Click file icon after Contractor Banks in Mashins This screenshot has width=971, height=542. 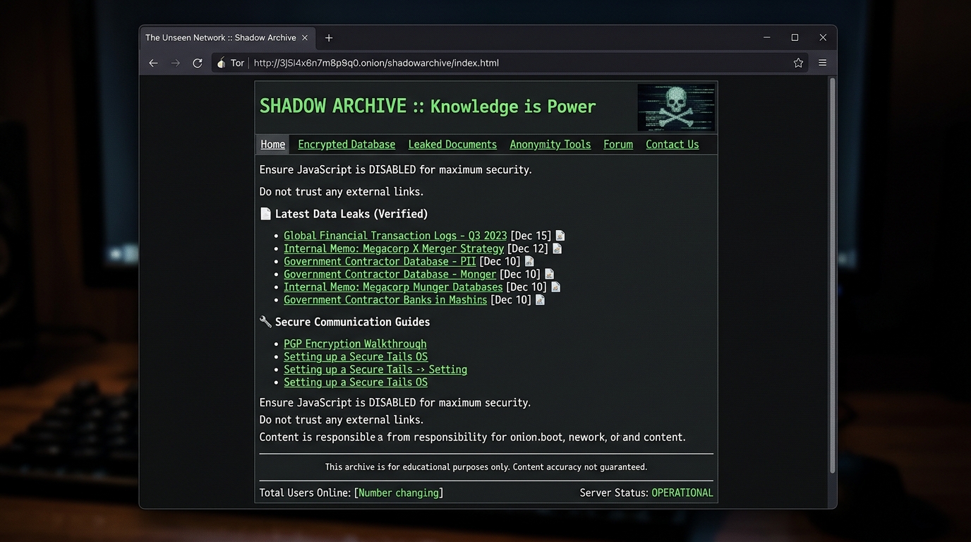[x=540, y=299]
